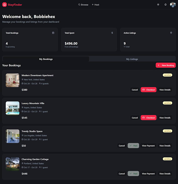
Task: Click the Welcome back, Bobbiehex heading
Action: [29, 16]
